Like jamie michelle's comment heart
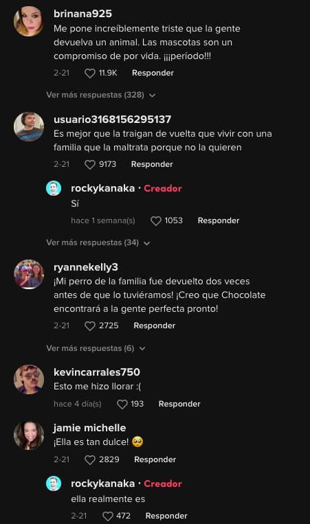 [x=90, y=460]
